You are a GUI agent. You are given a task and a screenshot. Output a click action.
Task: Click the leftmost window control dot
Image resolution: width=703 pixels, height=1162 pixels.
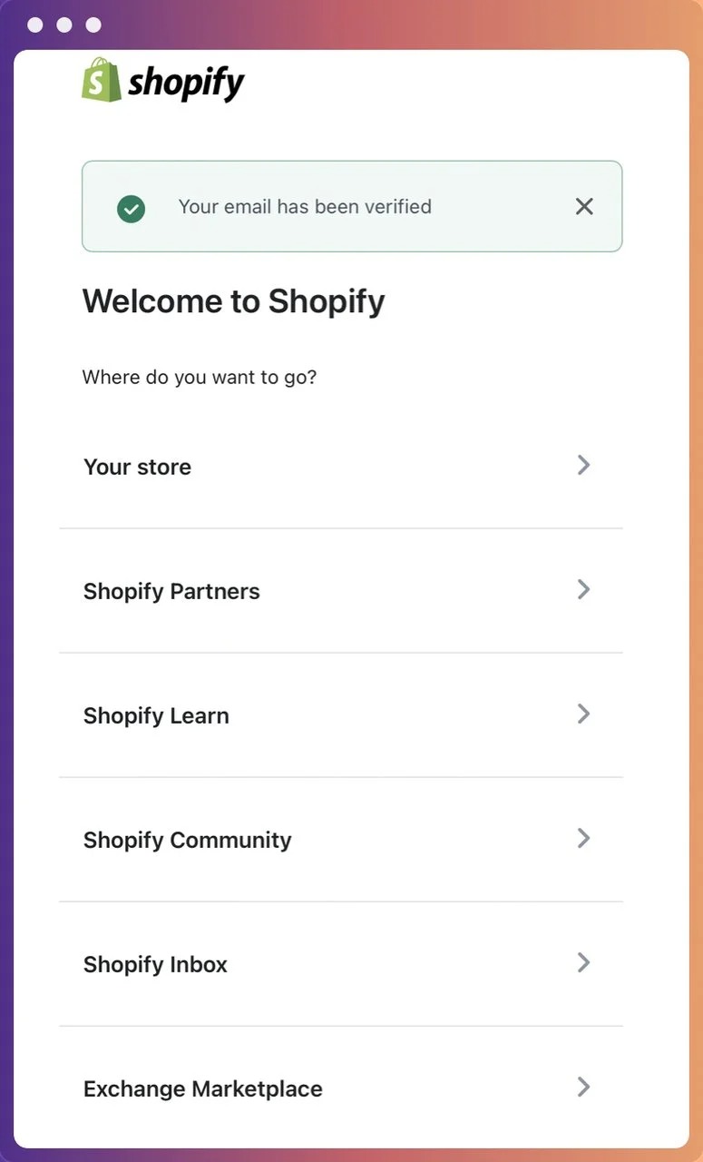[x=34, y=25]
